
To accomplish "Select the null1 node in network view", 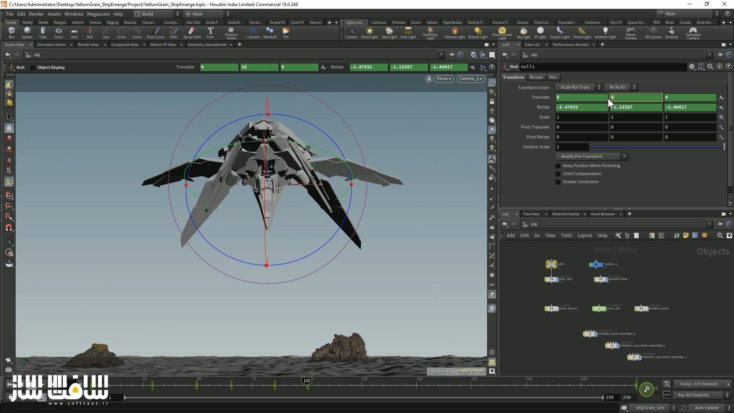I will click(551, 264).
